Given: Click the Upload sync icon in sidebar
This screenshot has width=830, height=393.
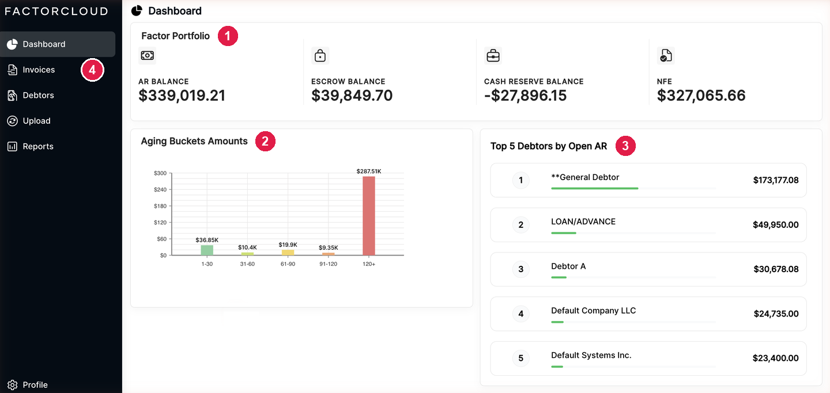Looking at the screenshot, I should (x=12, y=121).
